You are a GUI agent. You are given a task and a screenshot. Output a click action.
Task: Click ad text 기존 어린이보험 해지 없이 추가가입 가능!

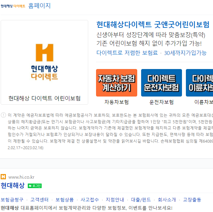pos(149,44)
